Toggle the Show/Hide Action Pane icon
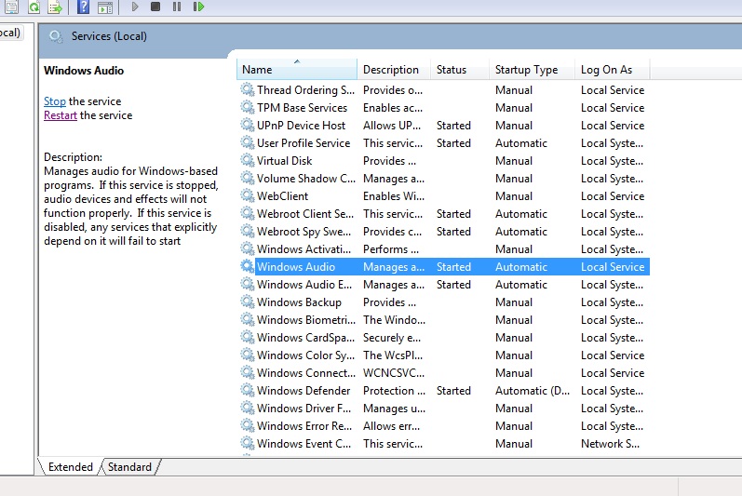This screenshot has width=742, height=496. pos(105,7)
